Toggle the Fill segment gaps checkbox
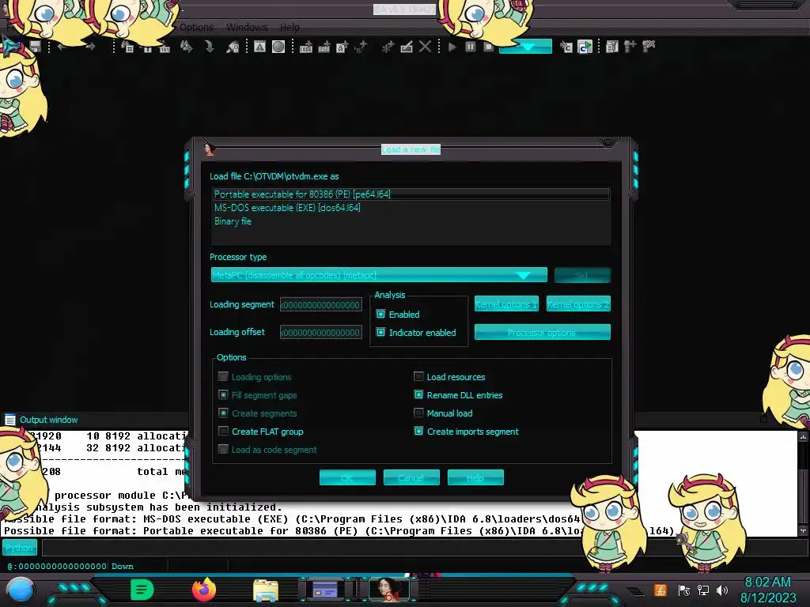 (223, 395)
